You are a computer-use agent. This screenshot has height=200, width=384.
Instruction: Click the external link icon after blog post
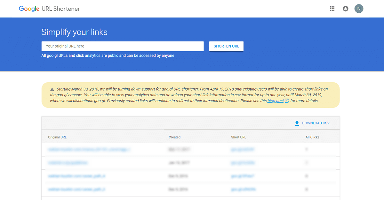pos(287,101)
